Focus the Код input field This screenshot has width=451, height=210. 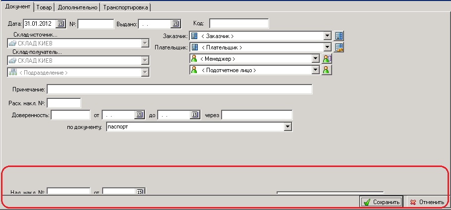[239, 24]
